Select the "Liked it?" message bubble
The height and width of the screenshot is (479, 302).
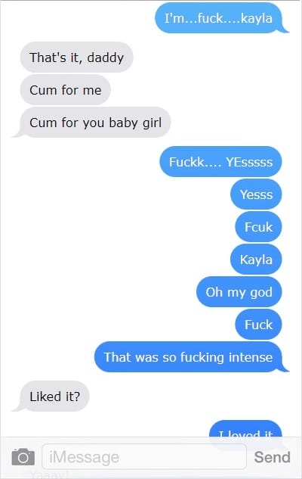[x=54, y=397]
